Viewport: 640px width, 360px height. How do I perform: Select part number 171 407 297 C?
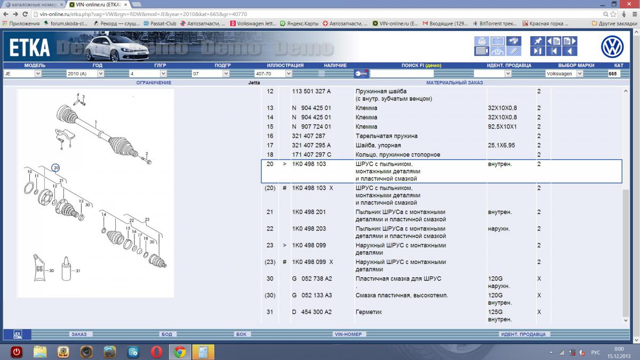point(311,155)
